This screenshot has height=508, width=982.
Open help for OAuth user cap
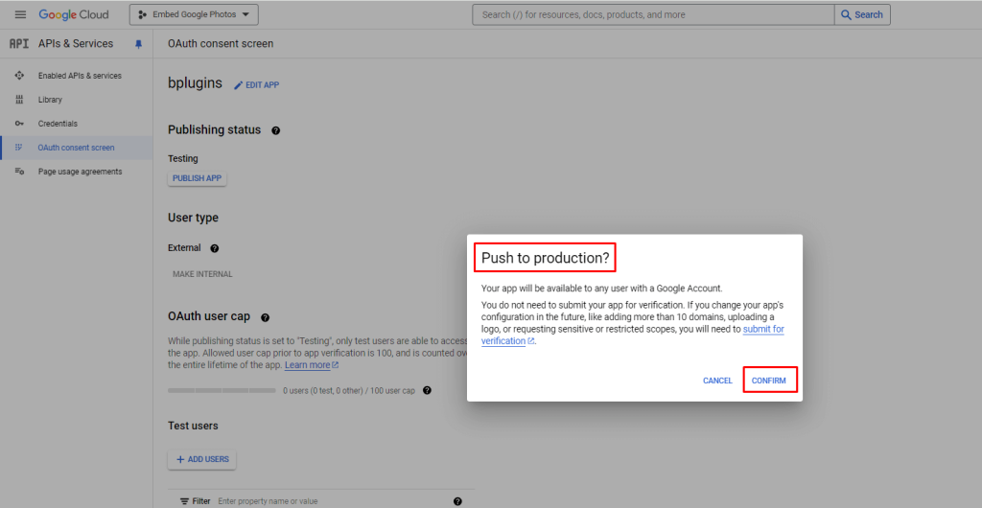point(265,318)
